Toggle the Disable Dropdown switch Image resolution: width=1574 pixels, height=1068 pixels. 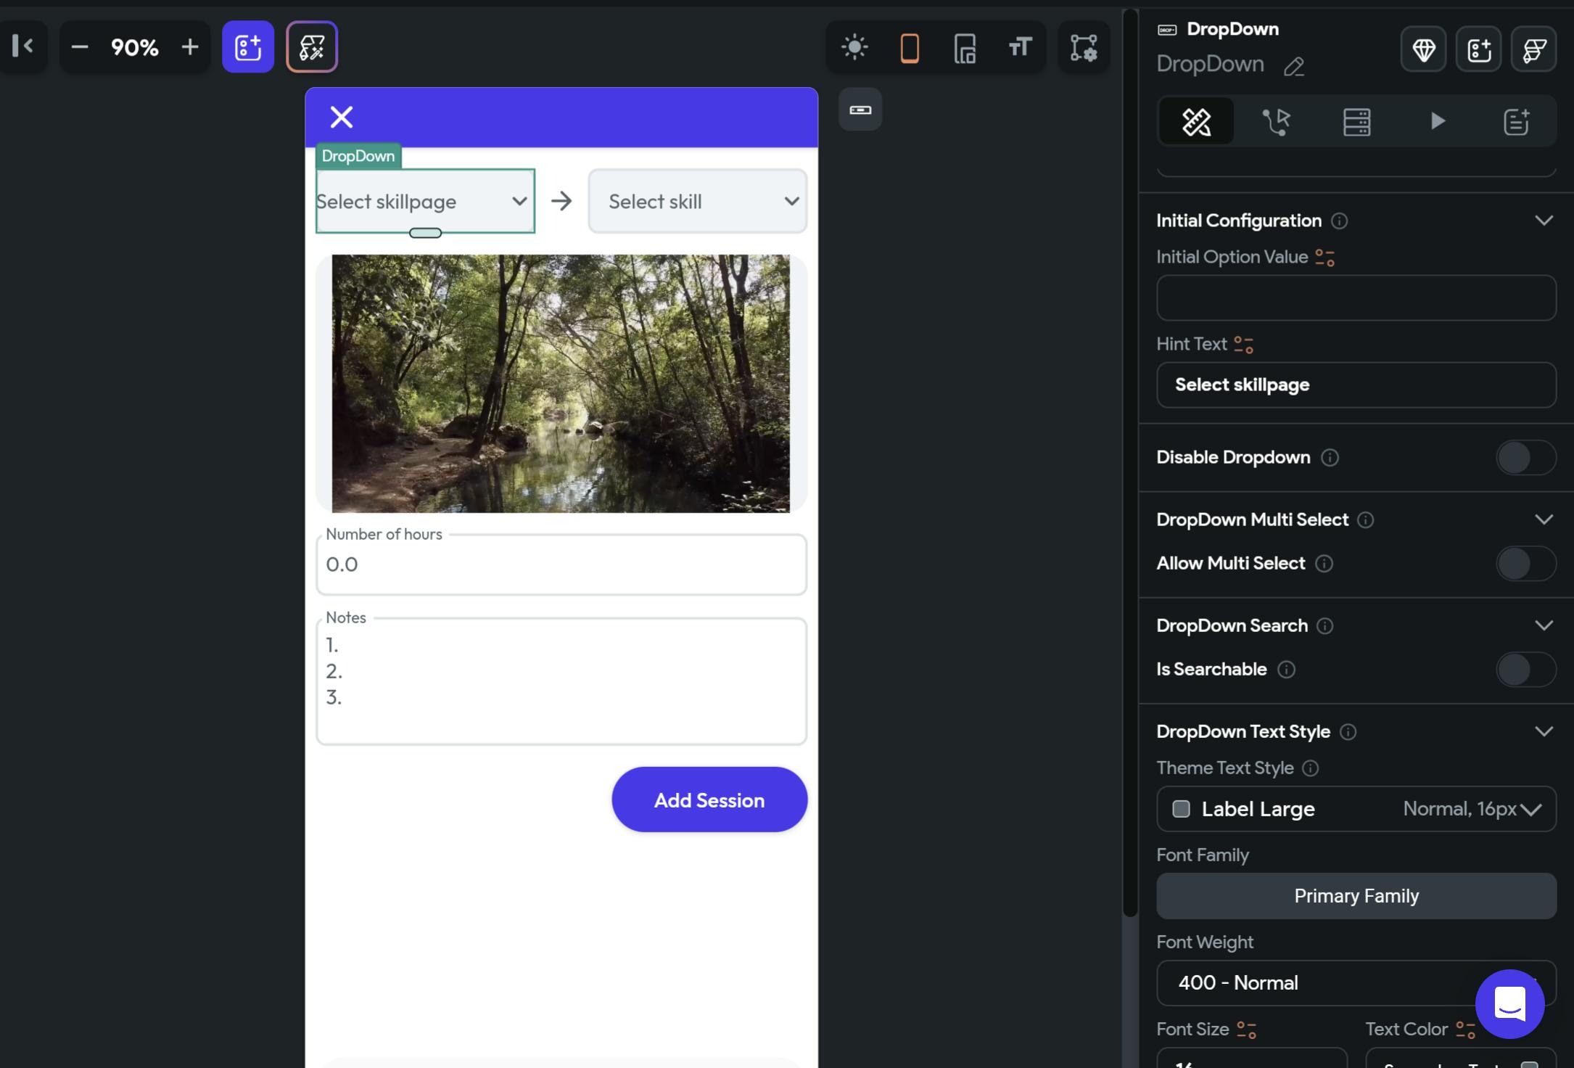[1525, 458]
